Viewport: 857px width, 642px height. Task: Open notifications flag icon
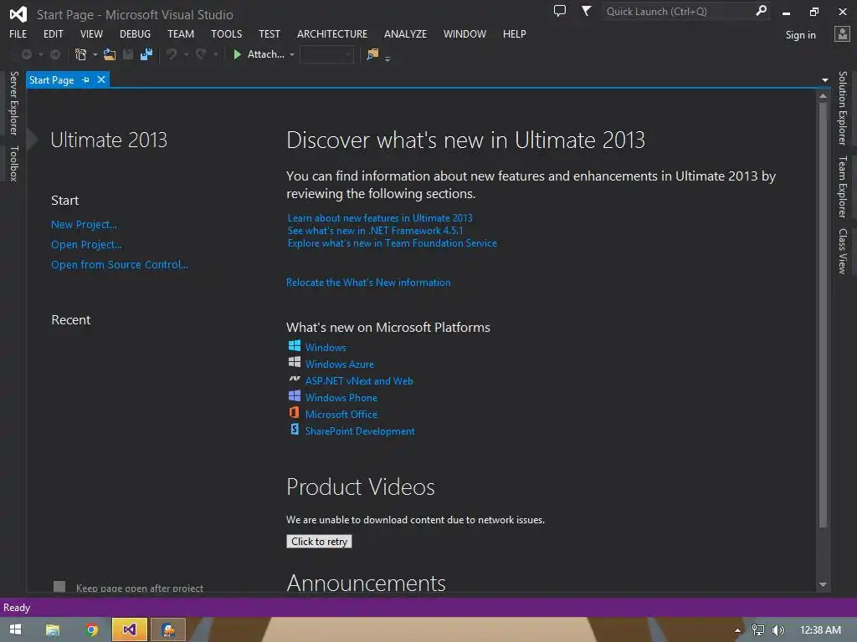tap(586, 11)
